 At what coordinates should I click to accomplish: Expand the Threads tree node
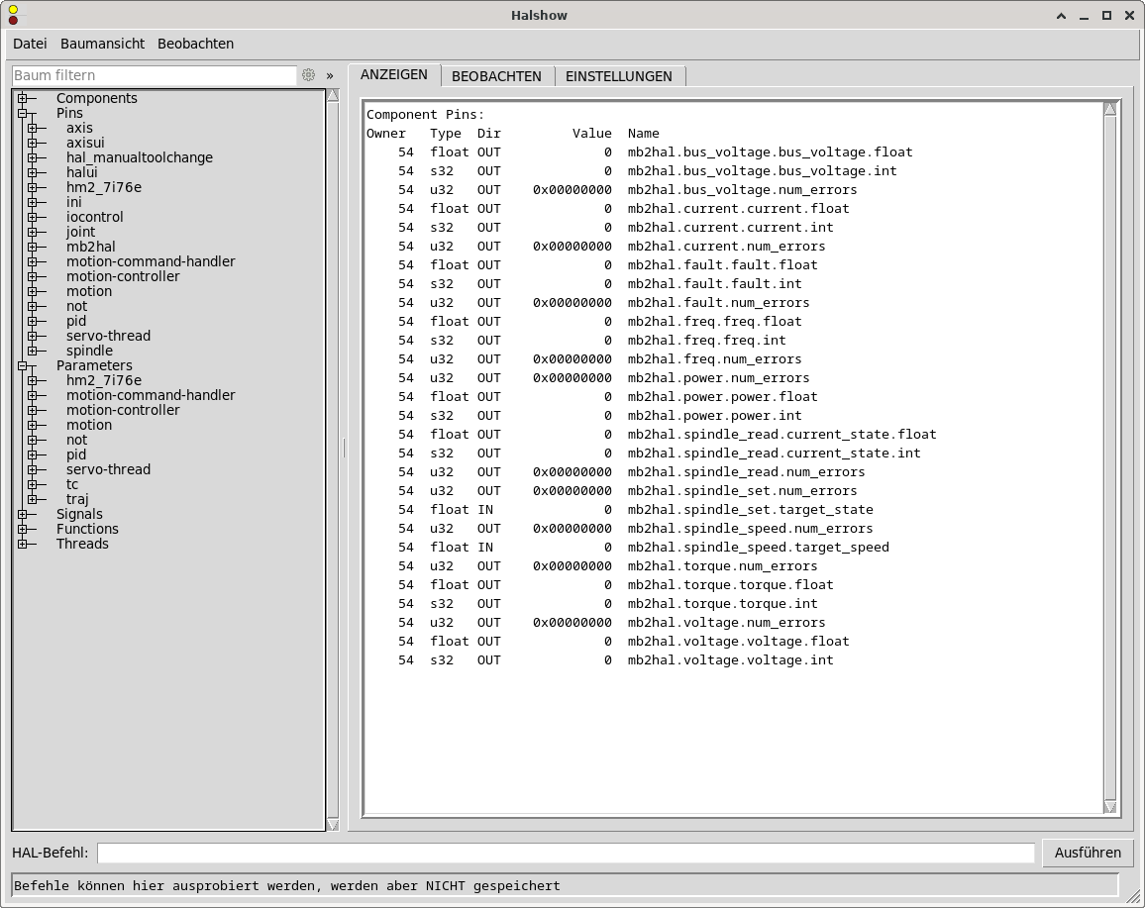(23, 544)
